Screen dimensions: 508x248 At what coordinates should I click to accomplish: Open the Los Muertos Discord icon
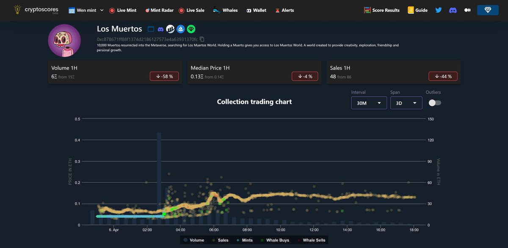coord(161,29)
